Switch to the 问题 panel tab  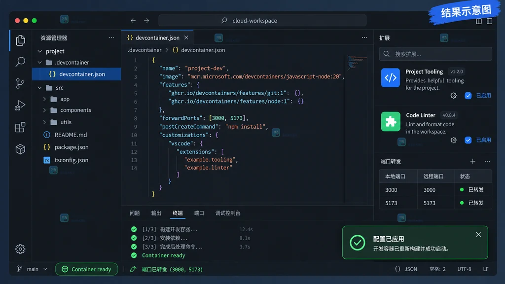pos(135,213)
